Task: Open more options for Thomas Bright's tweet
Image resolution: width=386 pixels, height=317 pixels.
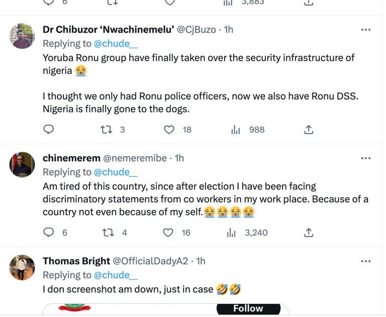Action: (366, 261)
